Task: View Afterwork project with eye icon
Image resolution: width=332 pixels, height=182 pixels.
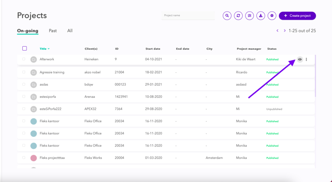Action: click(x=300, y=59)
